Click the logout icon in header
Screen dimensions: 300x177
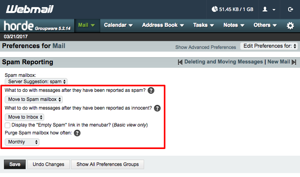pyautogui.click(x=291, y=9)
